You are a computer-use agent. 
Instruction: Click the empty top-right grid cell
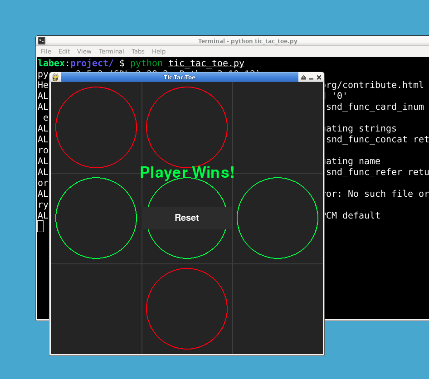coord(278,127)
